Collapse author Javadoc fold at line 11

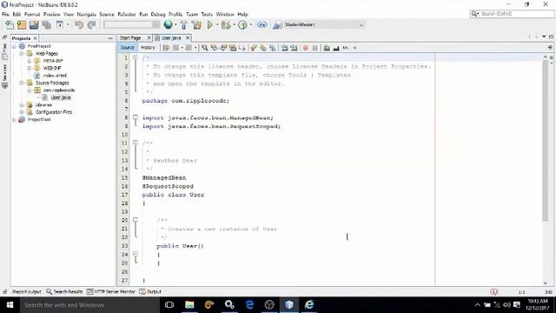tap(136, 143)
